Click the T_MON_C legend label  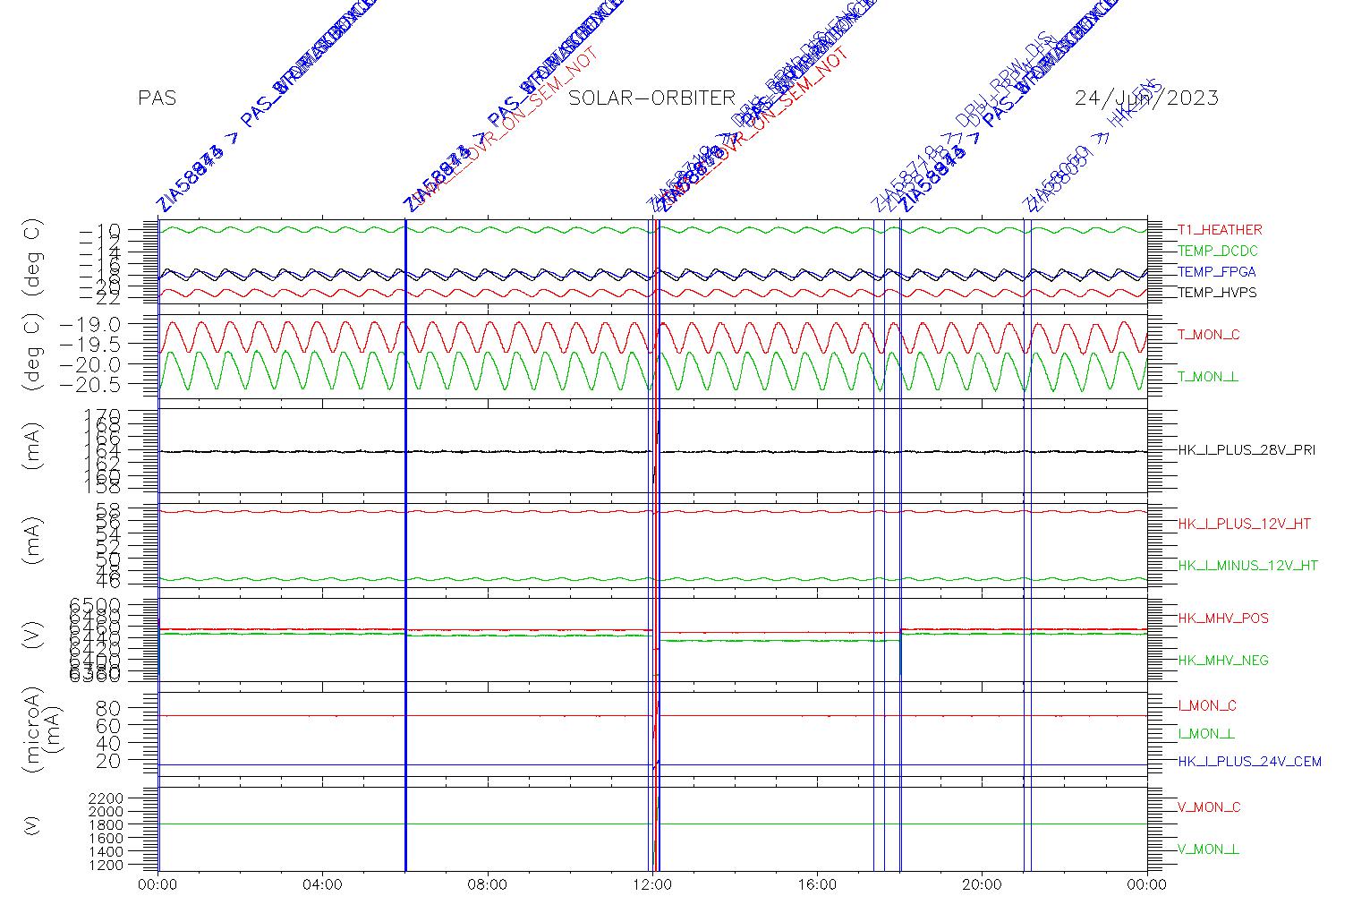point(1209,335)
